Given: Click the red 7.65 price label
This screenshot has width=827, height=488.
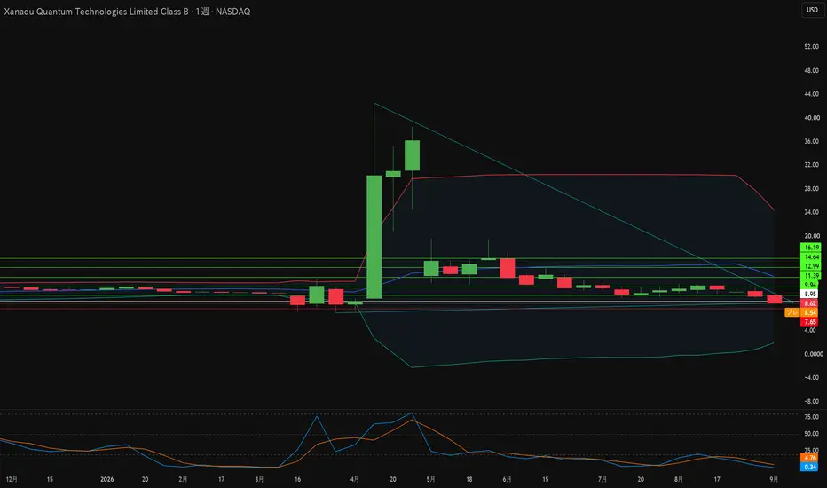Looking at the screenshot, I should [809, 321].
